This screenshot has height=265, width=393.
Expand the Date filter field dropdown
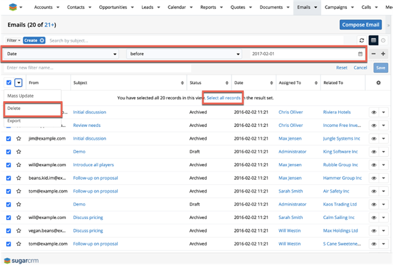coord(61,54)
